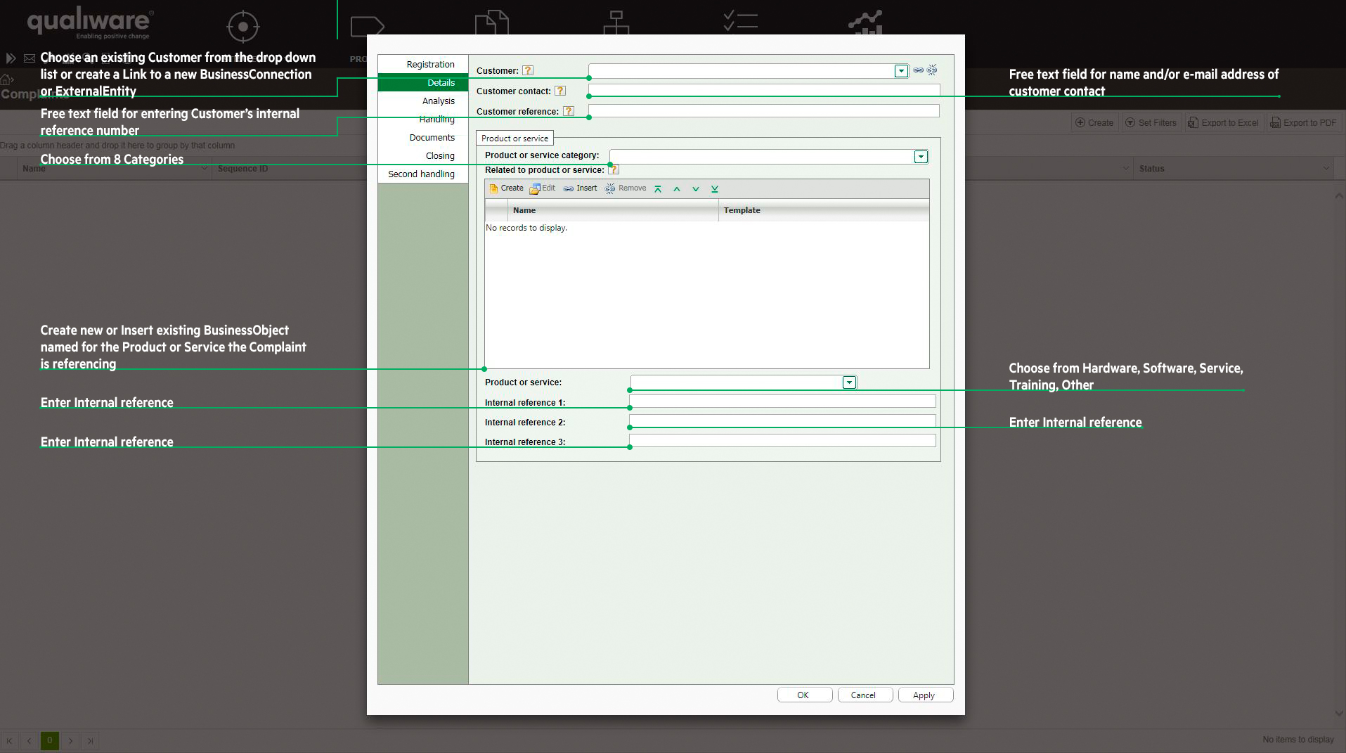Screen dimensions: 1346x753
Task: Open the Customer dropdown list
Action: (901, 71)
